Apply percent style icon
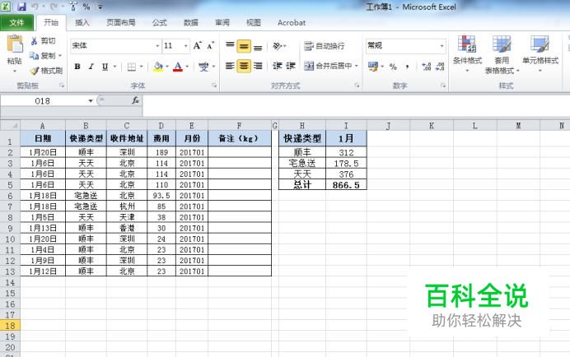570x357 pixels. [393, 67]
